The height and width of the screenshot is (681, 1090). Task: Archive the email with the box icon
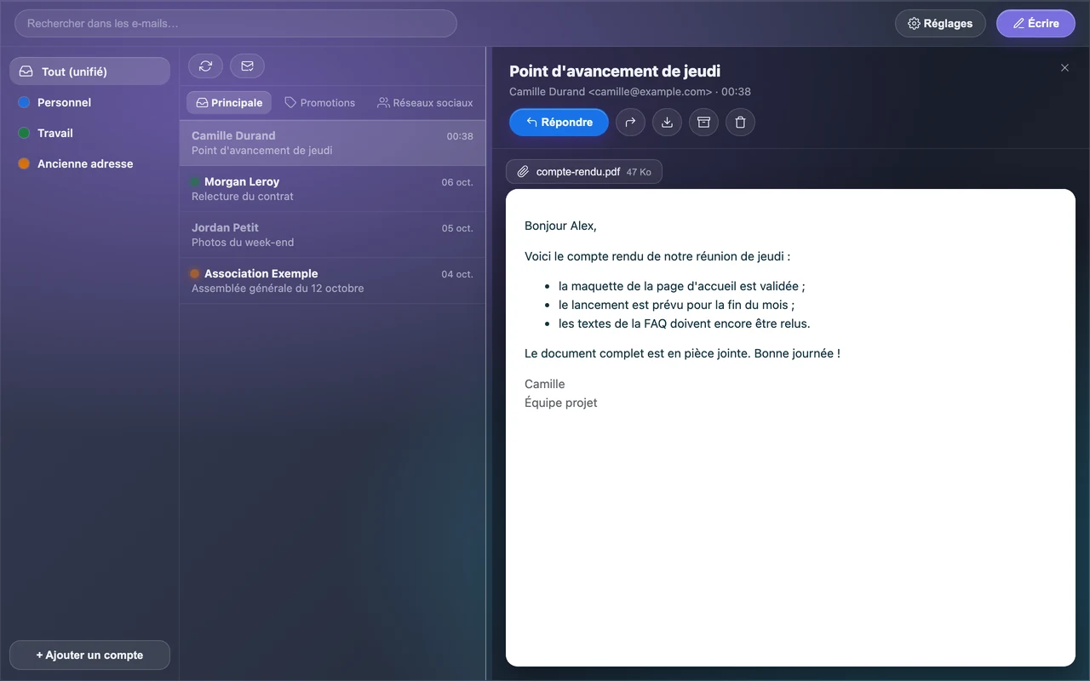703,123
